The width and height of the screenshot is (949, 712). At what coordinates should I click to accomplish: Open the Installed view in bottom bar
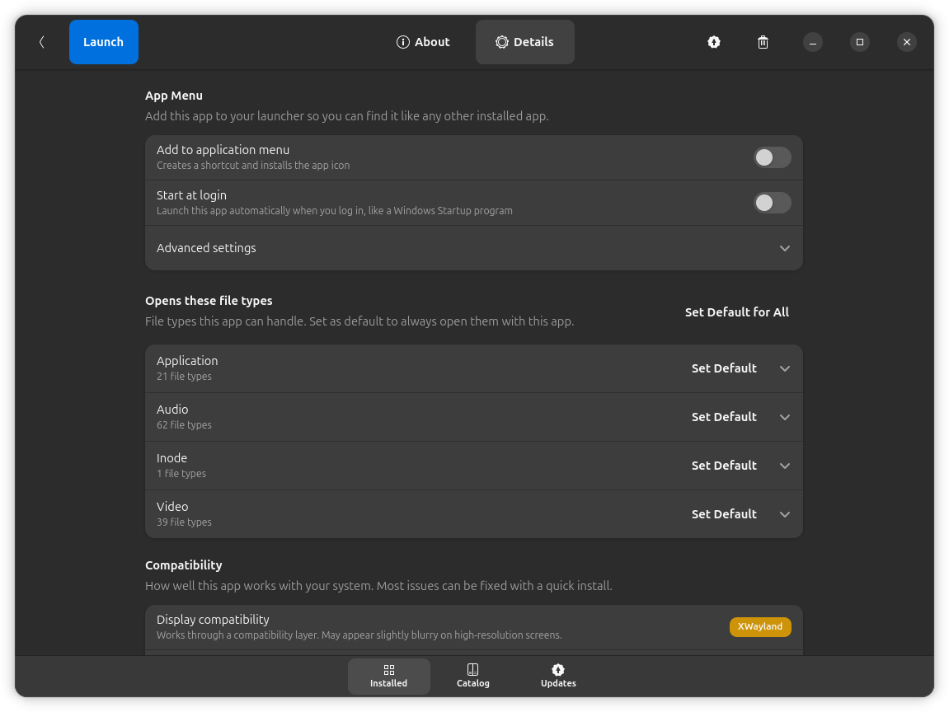pos(388,676)
